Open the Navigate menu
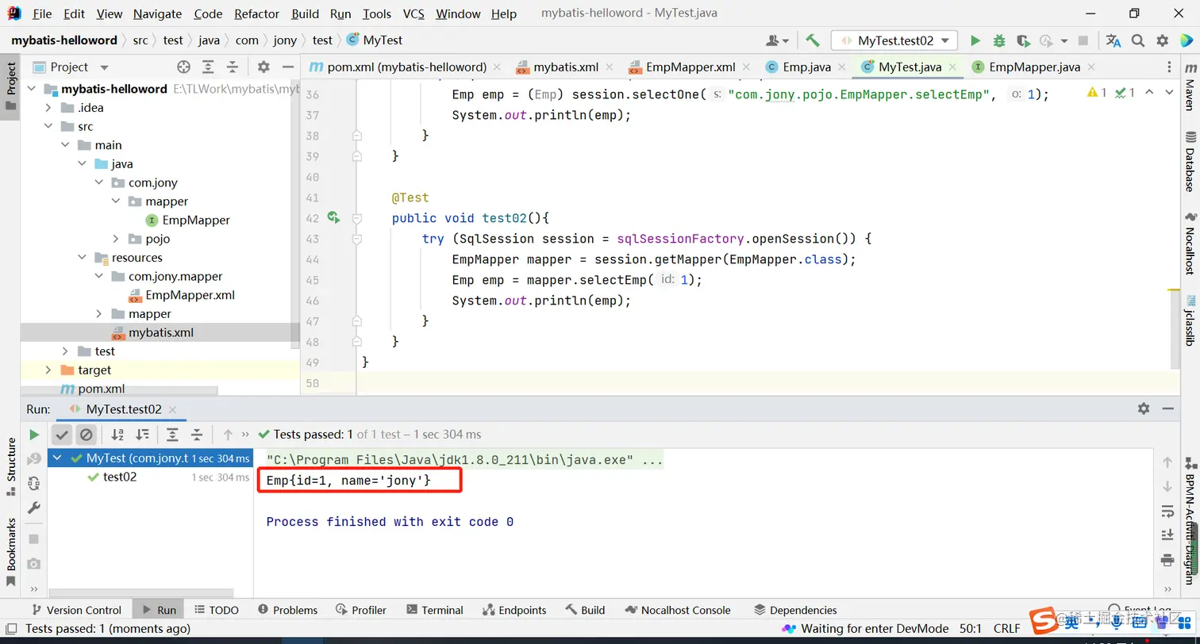 point(157,13)
